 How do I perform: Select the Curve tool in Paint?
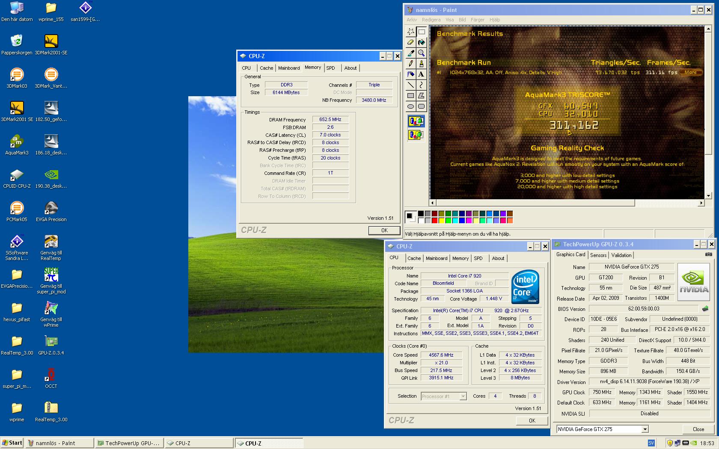pyautogui.click(x=421, y=85)
